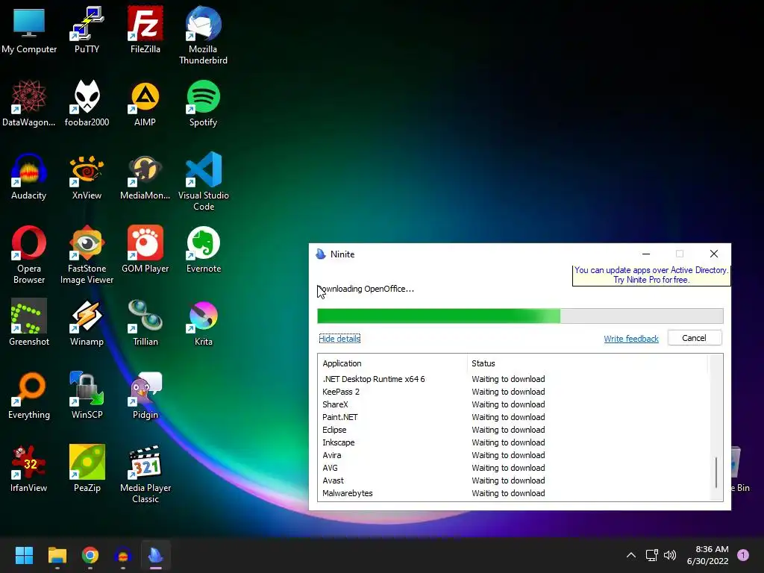Click the foobar2000 desktop icon
Viewport: 764px width, 573px height.
click(x=87, y=103)
